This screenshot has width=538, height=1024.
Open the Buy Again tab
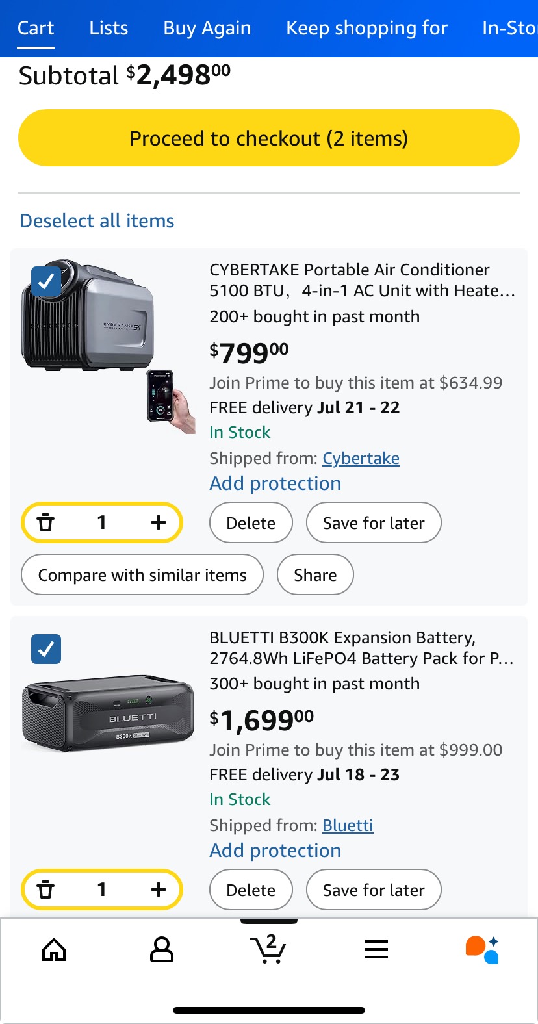pos(207,28)
